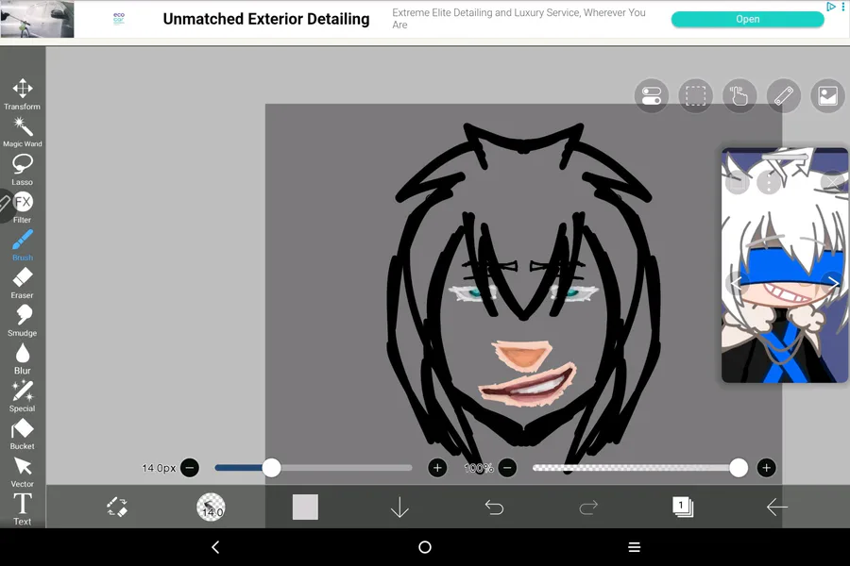Tap the Android back navigation button
Screen dimensions: 850x566
pos(215,547)
